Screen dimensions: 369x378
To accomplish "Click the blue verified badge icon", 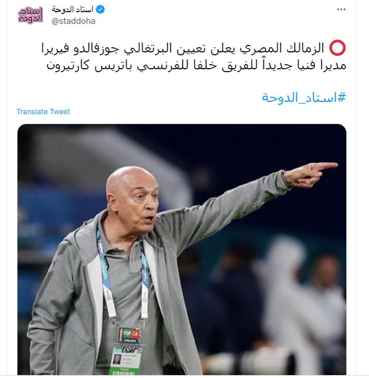I will 100,9.
